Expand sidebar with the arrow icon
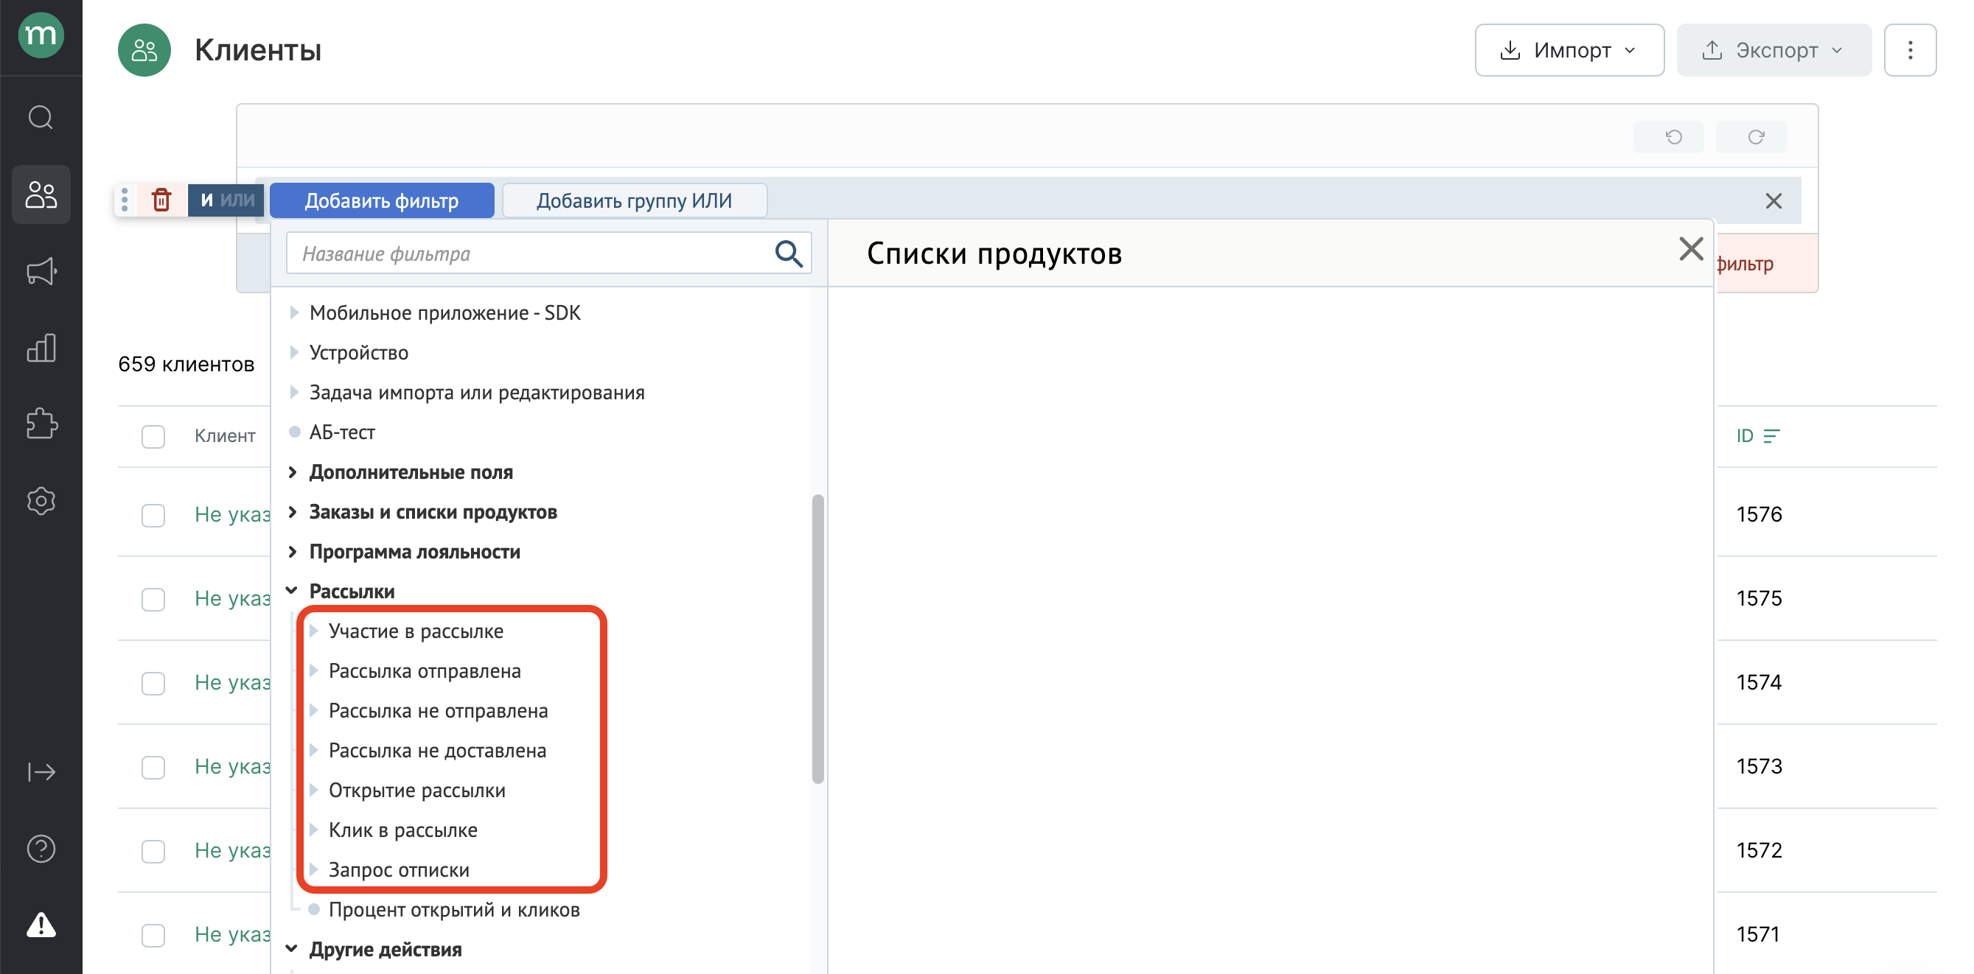 [x=41, y=772]
